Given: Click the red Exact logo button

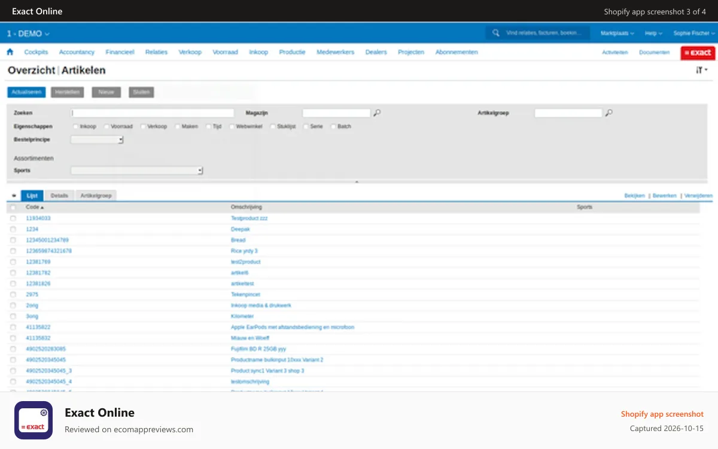Looking at the screenshot, I should (x=698, y=53).
